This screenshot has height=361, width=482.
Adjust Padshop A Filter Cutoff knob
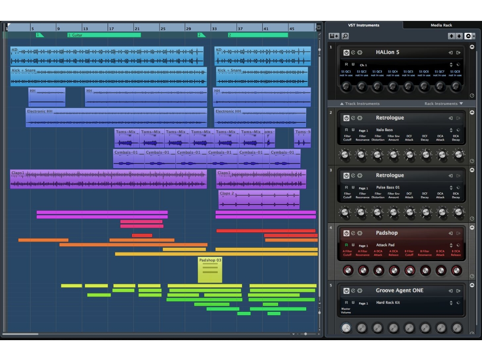[x=347, y=270]
